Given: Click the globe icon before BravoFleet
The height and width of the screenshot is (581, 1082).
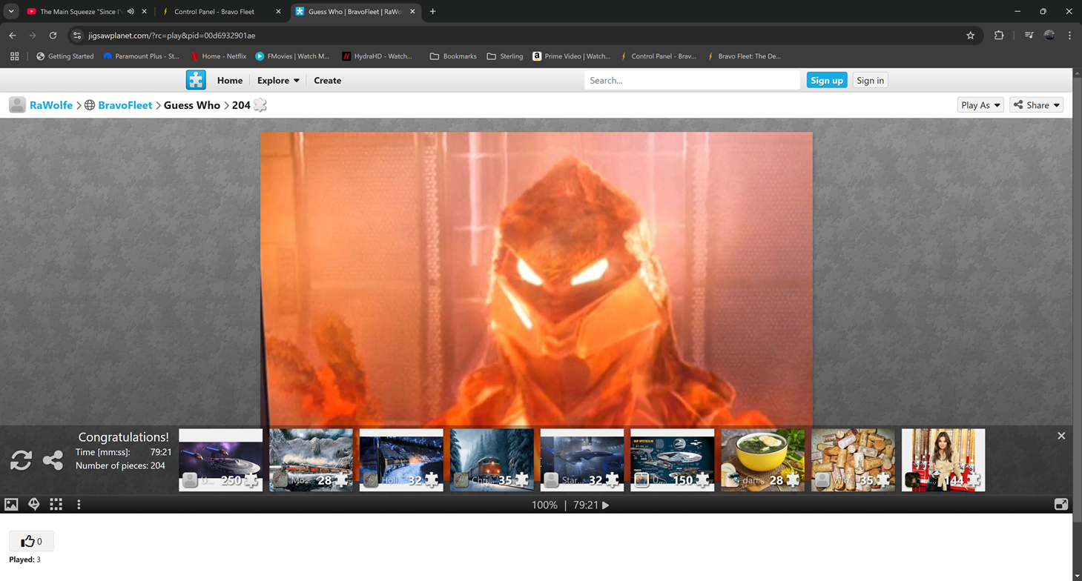Looking at the screenshot, I should pyautogui.click(x=90, y=105).
